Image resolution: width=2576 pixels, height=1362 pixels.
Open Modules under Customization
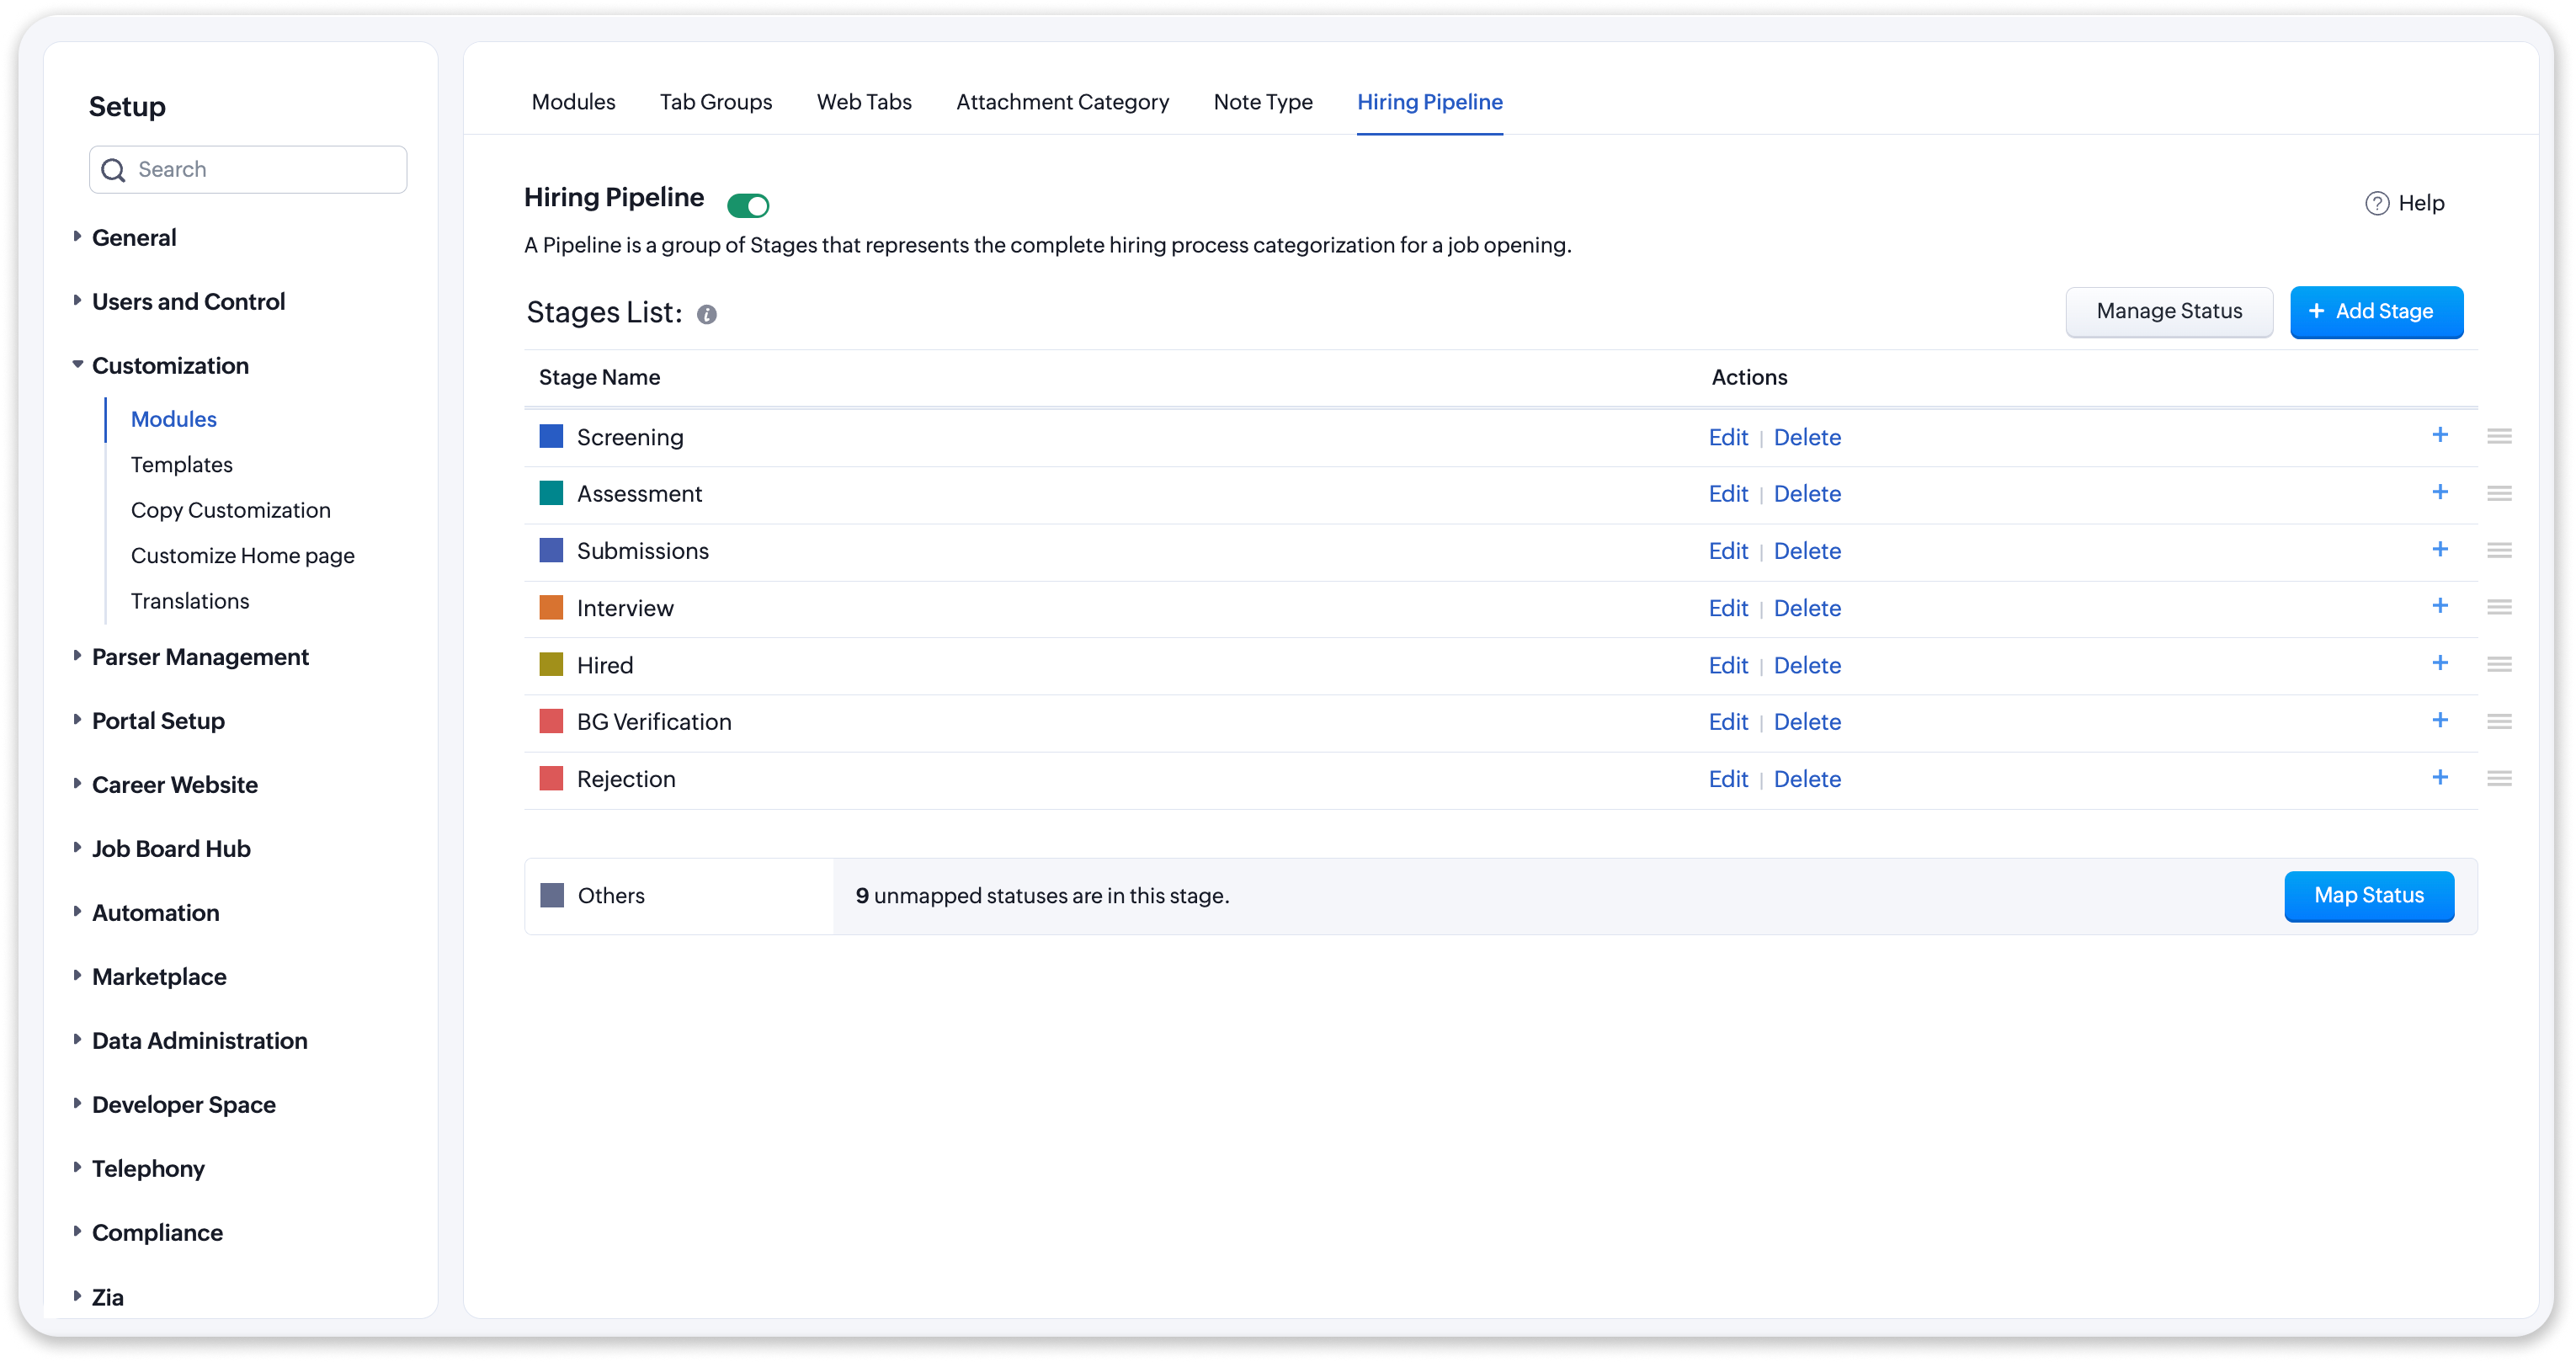[x=174, y=420]
